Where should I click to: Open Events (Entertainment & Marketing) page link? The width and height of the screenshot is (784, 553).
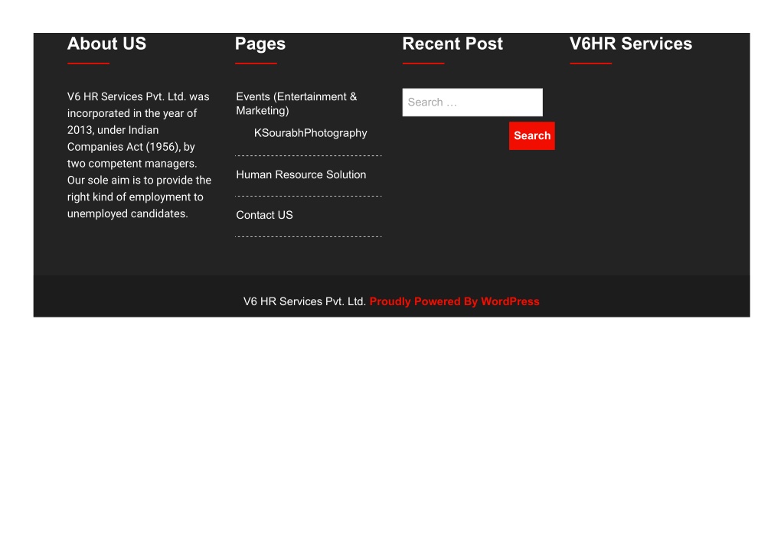click(x=296, y=103)
